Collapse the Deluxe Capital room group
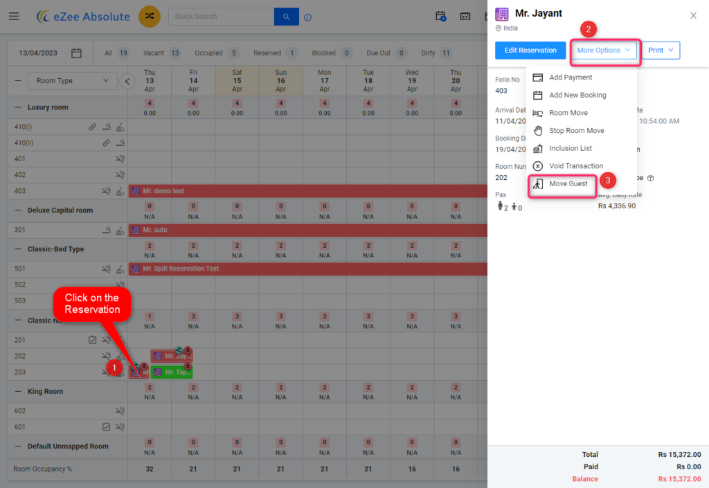 point(18,210)
